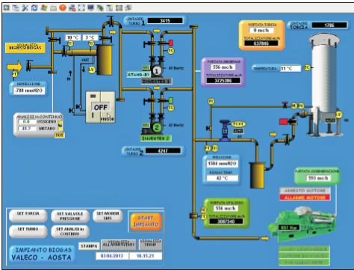The image size is (354, 270).
Task: Click the blue refresh arrows toolbar icon
Action: (34, 8)
